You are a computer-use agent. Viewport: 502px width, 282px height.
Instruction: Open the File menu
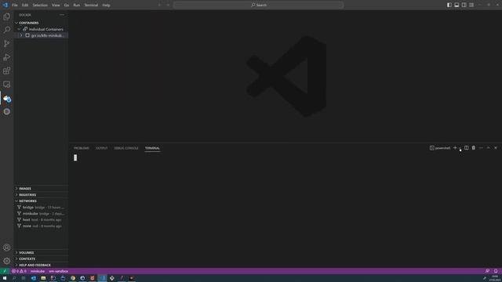15,5
